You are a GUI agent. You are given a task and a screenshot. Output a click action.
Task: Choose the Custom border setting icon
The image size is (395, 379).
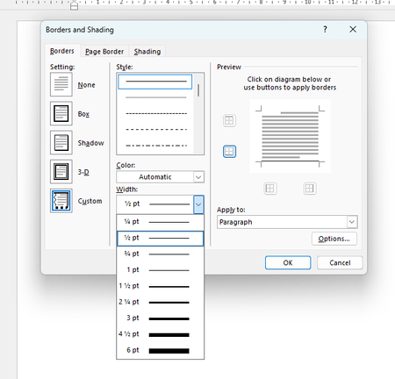coord(61,201)
